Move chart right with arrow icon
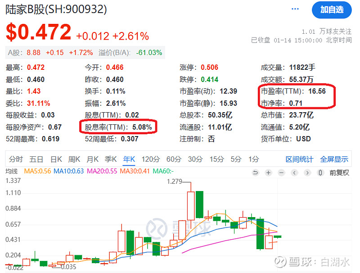Screen dimensions: 360x273 (307, 173)
